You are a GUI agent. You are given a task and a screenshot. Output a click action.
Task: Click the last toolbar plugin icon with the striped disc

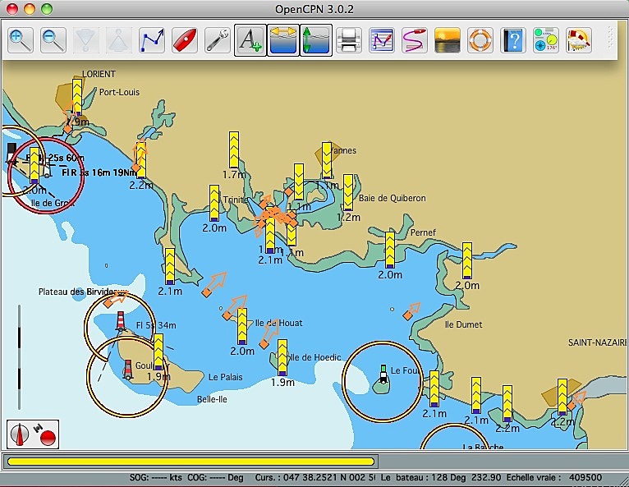tap(579, 40)
